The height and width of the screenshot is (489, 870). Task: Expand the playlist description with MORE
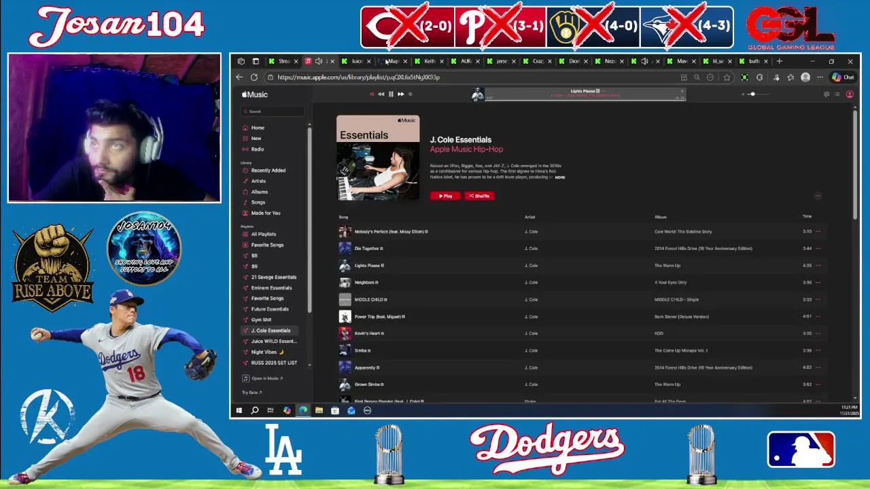560,177
